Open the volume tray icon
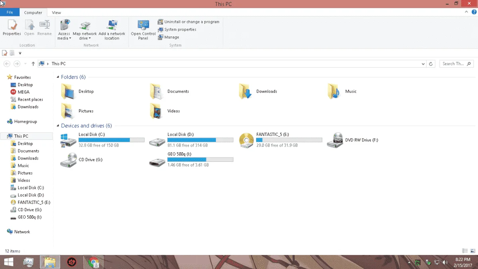The height and width of the screenshot is (269, 478). coord(445,262)
